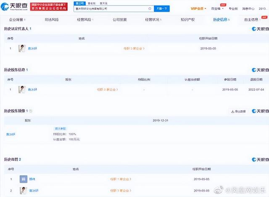Image resolution: width=269 pixels, height=197 pixels.
Task: Expand 任职3家企业 in 历史法定代表人 row
Action: click(134, 49)
